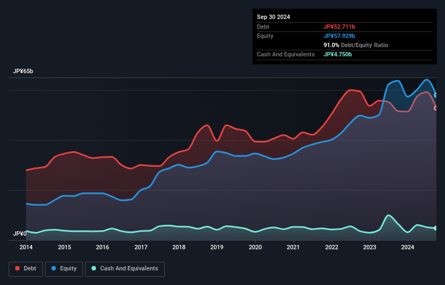Click the red Debt legend dot
Screen dimensions: 445x285
(x=17, y=268)
